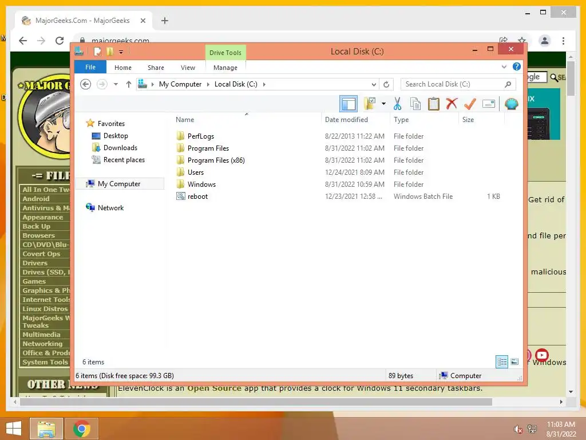This screenshot has width=586, height=440.
Task: Open the Customize Quick Access Toolbar dropdown
Action: 121,52
